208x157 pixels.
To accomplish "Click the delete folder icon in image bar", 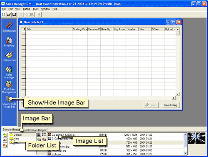I will [x=5, y=146].
